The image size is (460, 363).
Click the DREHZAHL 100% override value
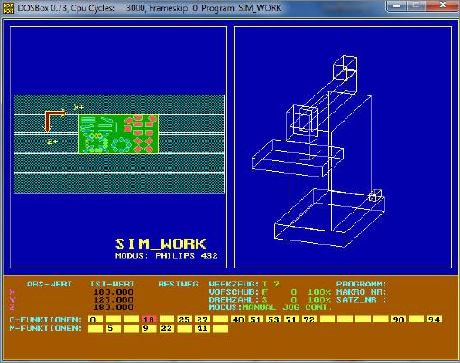(x=319, y=300)
